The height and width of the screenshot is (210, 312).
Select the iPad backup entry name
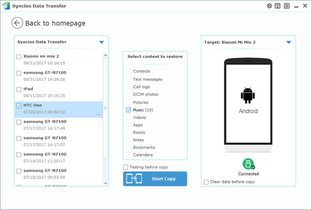point(28,89)
